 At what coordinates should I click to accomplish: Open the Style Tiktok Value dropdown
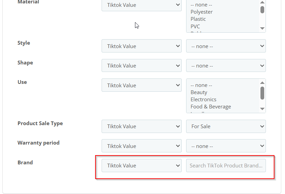[141, 46]
